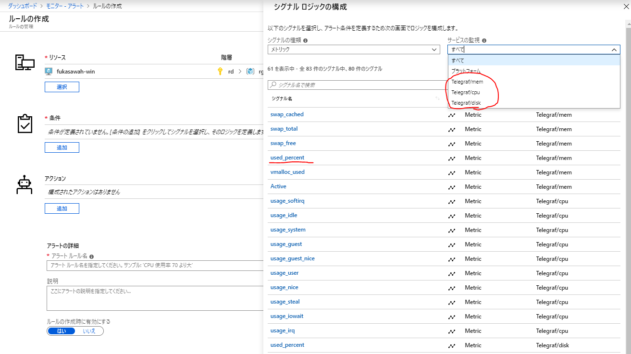Choose Telegraf/disk in the service dropdown list
Viewport: 631px width, 354px height.
533,103
